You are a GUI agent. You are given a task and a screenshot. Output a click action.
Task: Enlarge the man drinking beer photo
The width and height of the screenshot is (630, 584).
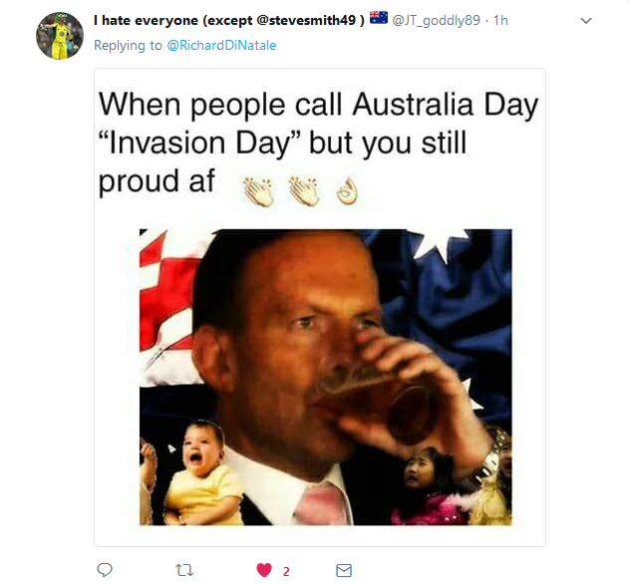325,377
